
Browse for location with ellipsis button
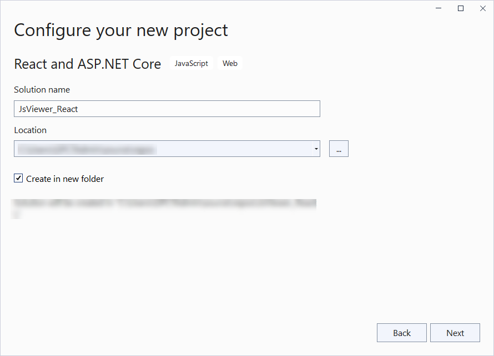point(339,149)
